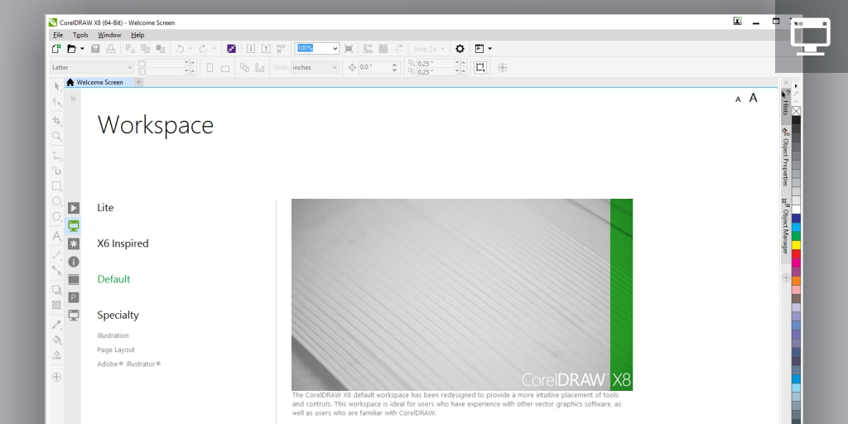Screen dimensions: 848x424
Task: Pick the yellow swatch in color palette
Action: coord(796,245)
